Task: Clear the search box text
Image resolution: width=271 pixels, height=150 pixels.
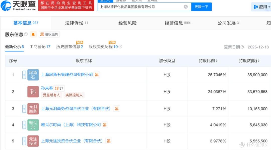Action: tap(186, 7)
